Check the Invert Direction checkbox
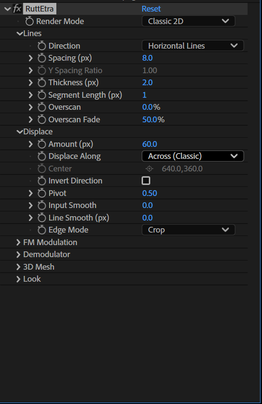Screen dimensions: 262x404 coord(146,181)
